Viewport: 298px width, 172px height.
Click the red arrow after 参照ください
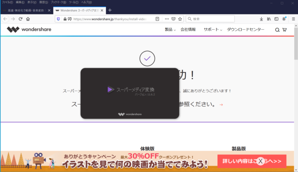221,105
